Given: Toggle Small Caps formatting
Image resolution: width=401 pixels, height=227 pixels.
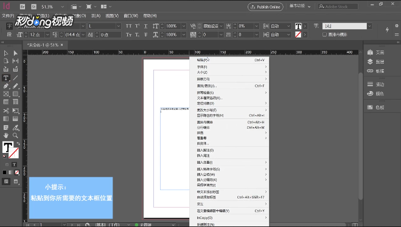Looking at the screenshot, I should (128, 35).
